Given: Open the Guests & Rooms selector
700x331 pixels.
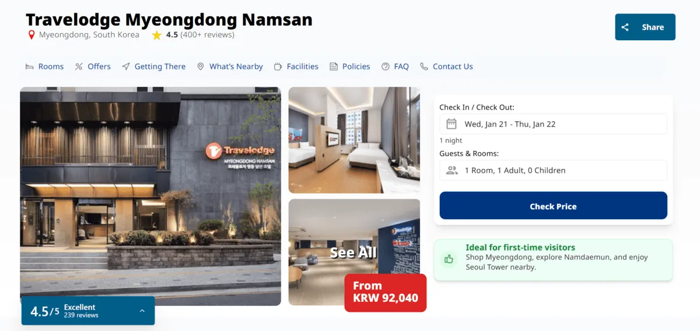Looking at the screenshot, I should click(553, 170).
